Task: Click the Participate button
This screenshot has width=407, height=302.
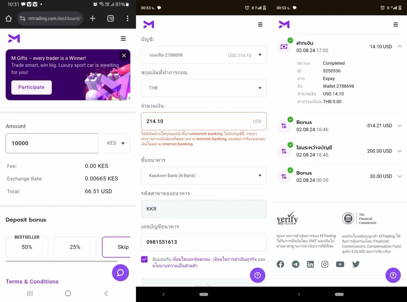Action: pos(32,87)
